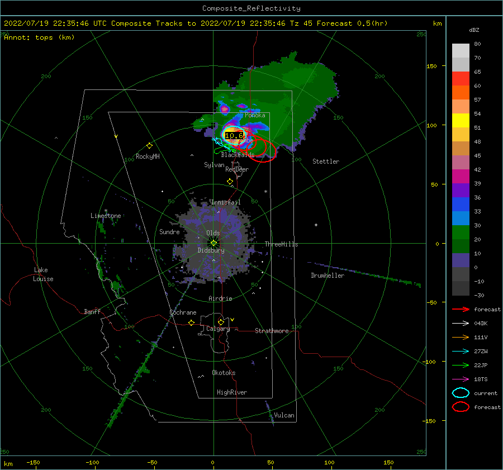503x470 pixels.
Task: Click the Sylvan label on the map
Action: 214,165
